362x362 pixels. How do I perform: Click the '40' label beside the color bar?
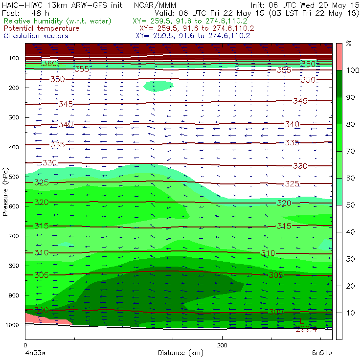(350, 232)
